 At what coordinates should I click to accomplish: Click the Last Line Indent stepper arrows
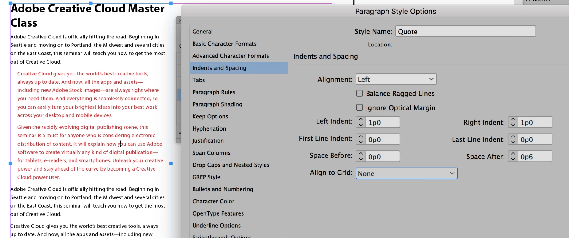click(x=513, y=139)
